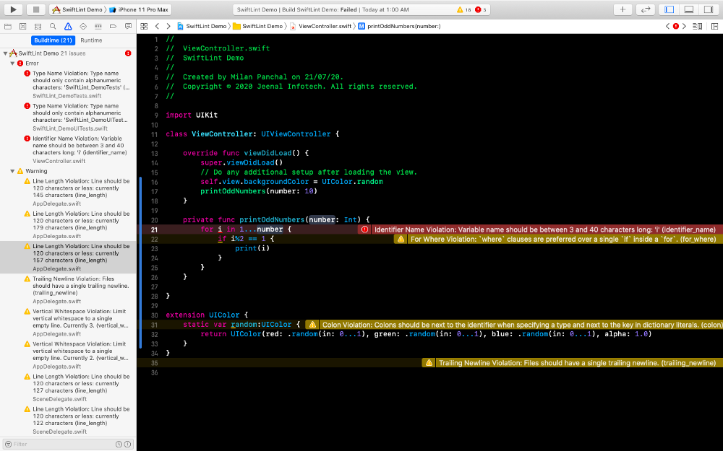Image resolution: width=723 pixels, height=451 pixels.
Task: Click the Run (play) button
Action: 14,9
